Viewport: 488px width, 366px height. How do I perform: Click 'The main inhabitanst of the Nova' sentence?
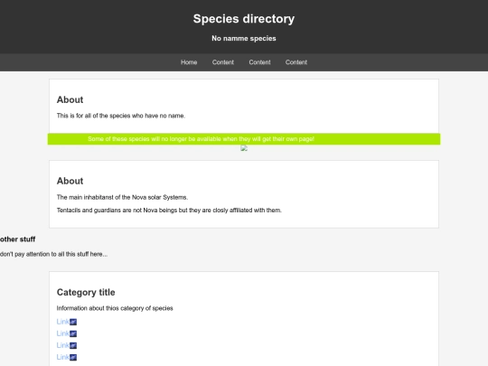(122, 197)
